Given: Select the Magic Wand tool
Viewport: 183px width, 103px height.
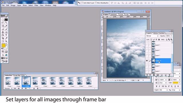Looking at the screenshot, I should 6,23.
